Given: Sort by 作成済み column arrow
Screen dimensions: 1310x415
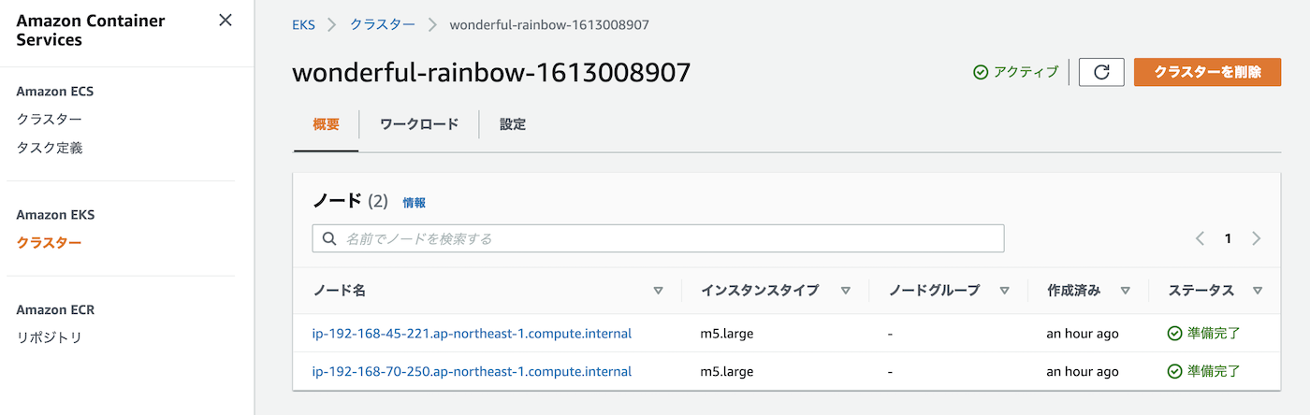Looking at the screenshot, I should [1125, 291].
